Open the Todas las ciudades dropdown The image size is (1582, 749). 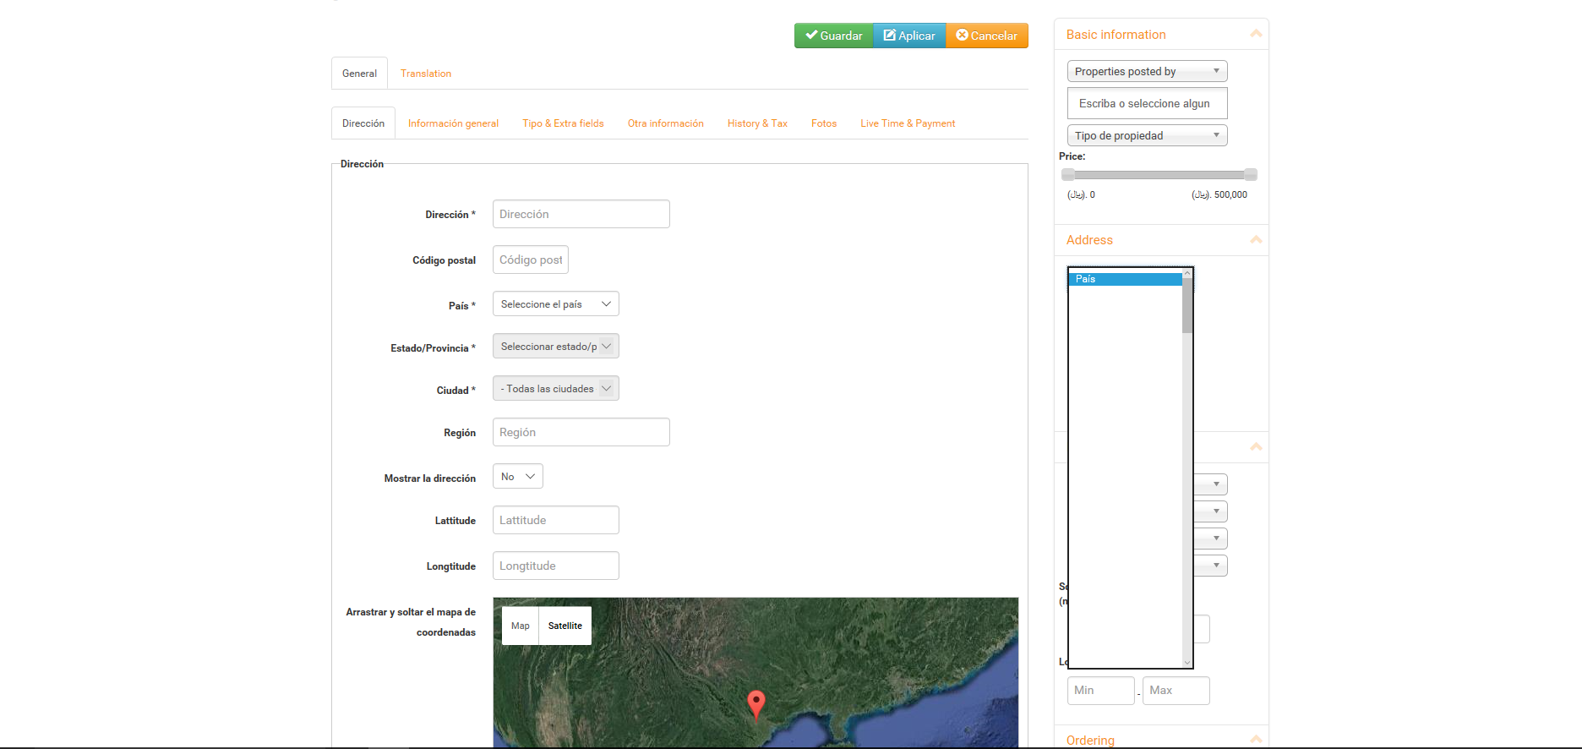tap(556, 388)
